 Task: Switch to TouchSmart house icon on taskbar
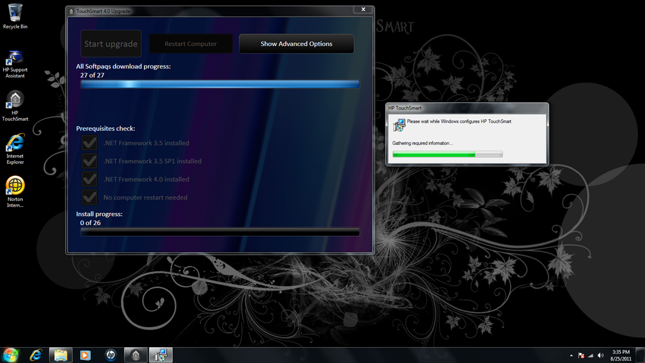[x=136, y=355]
